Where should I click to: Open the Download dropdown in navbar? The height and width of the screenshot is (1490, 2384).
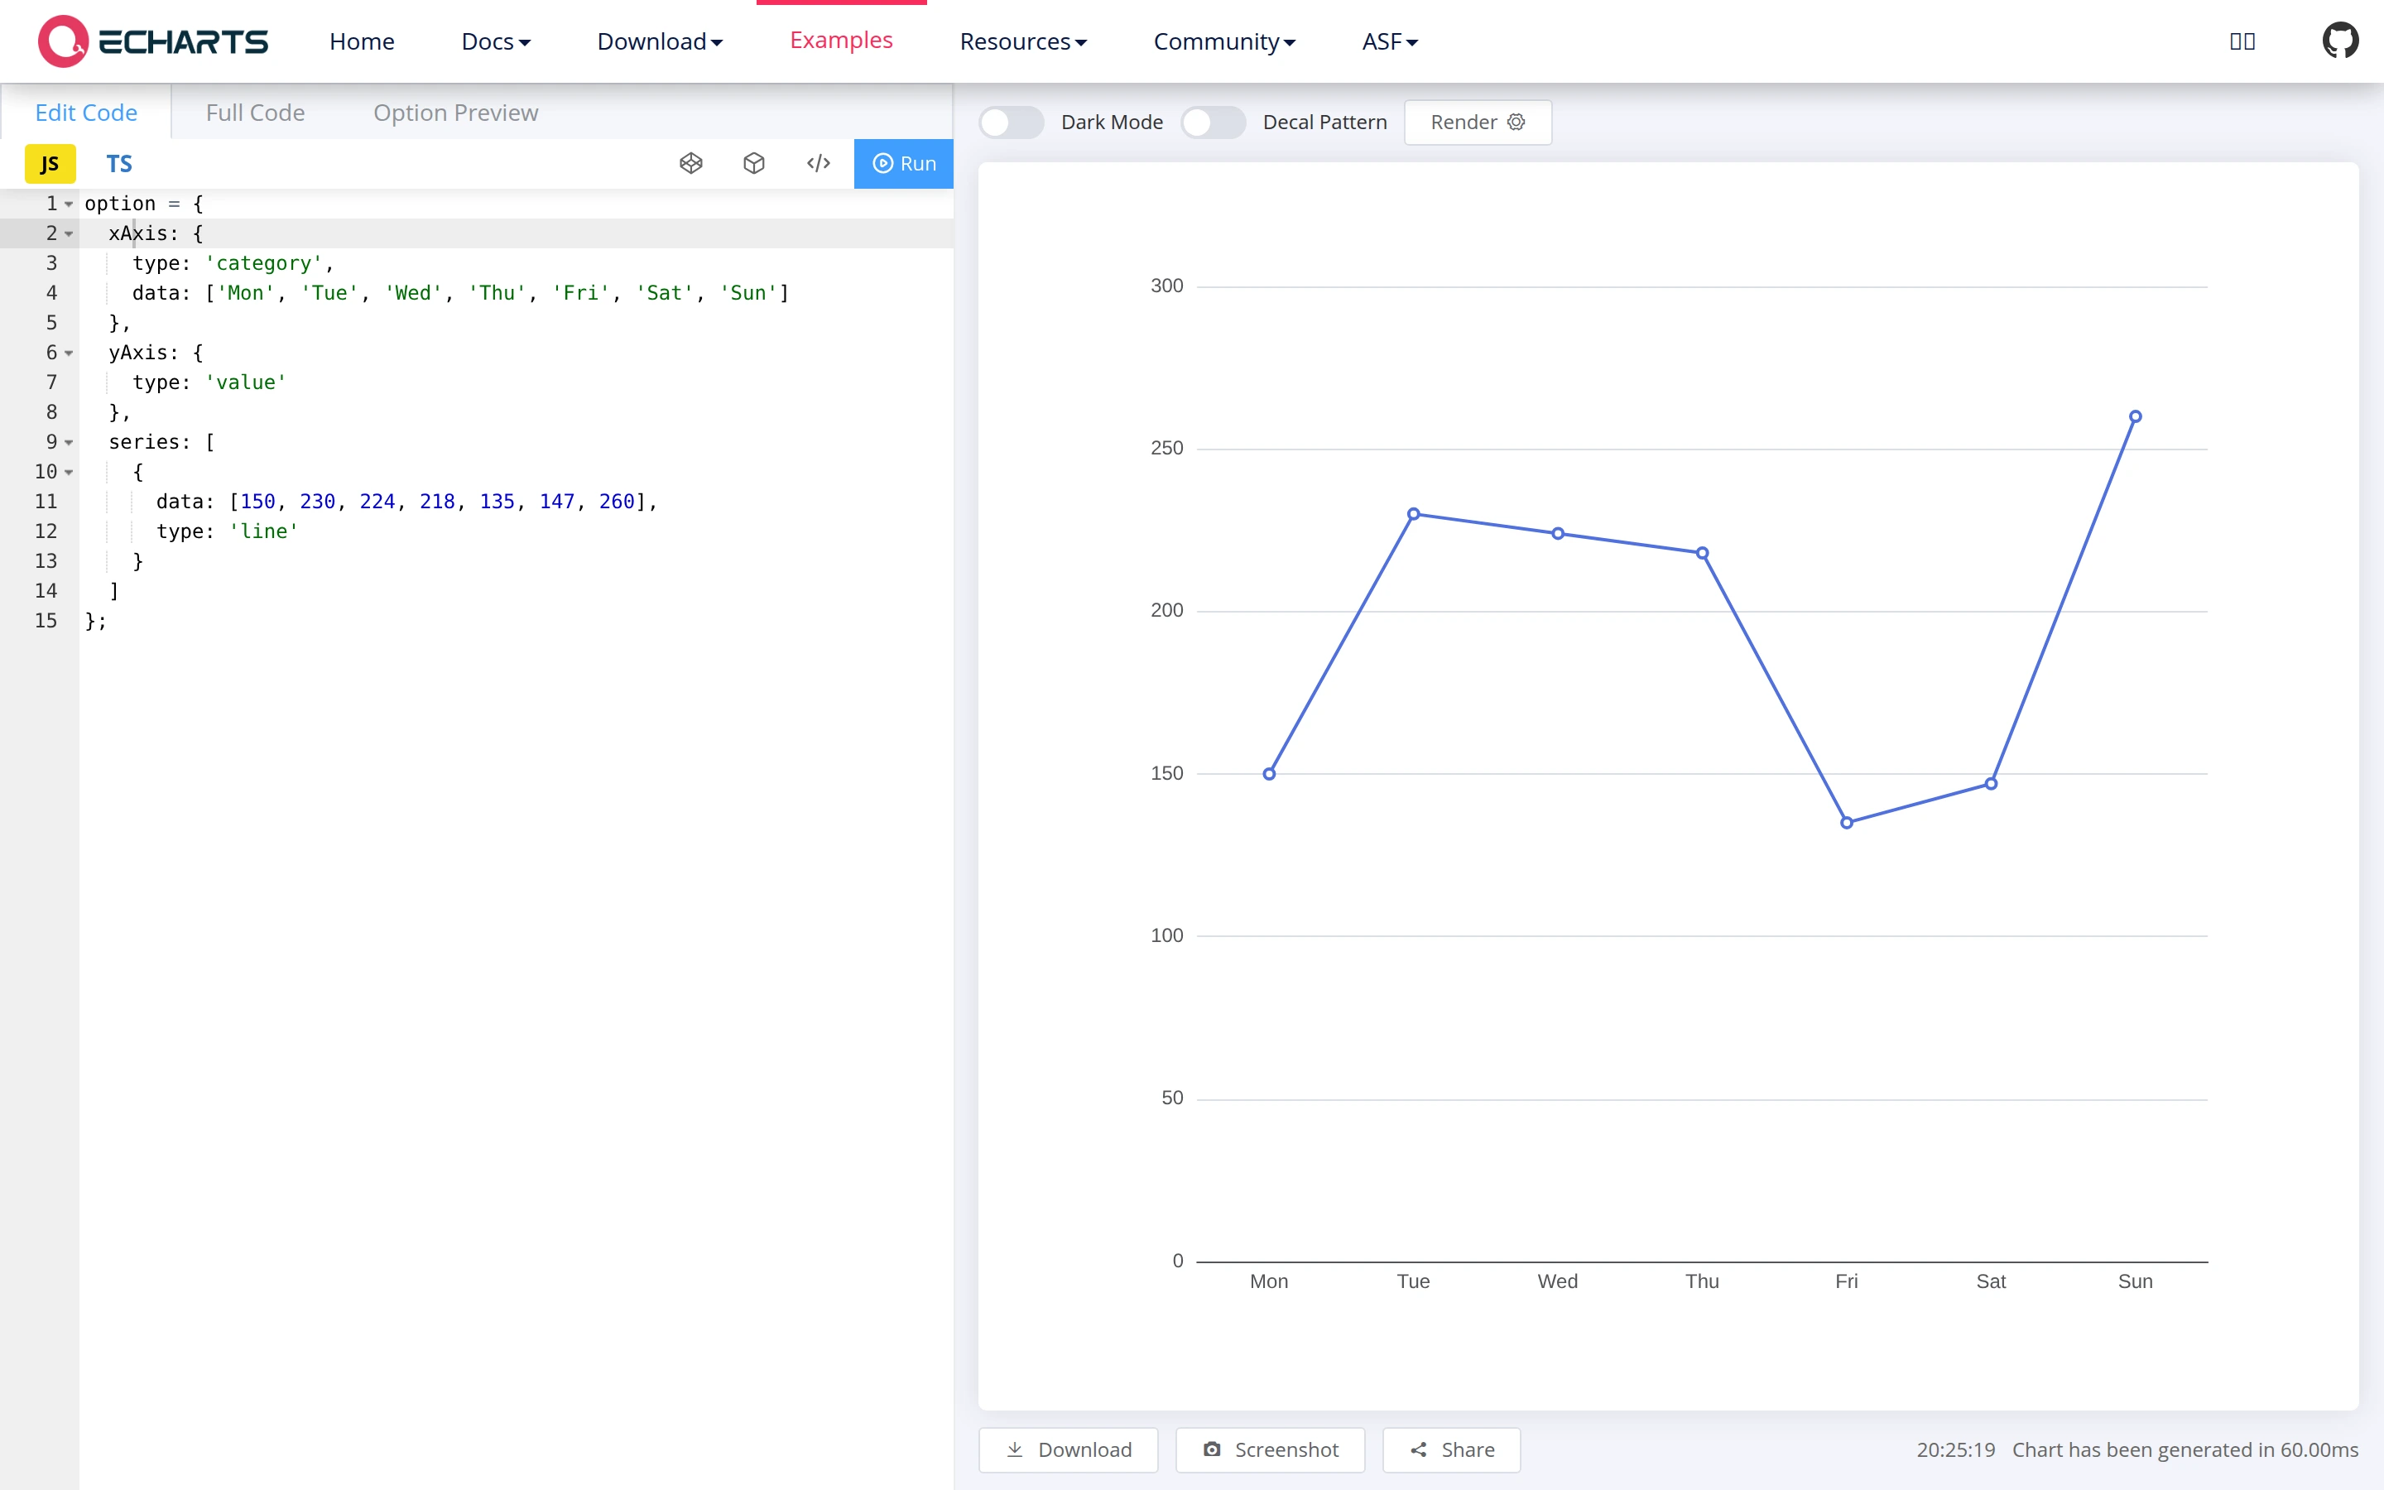point(660,41)
